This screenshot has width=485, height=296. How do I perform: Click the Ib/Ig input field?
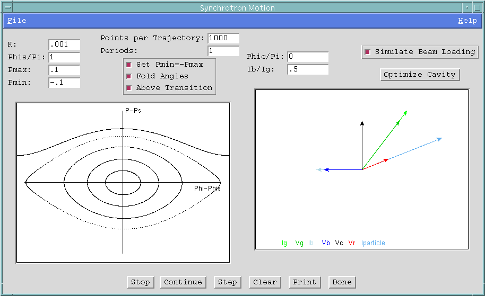[x=308, y=69]
